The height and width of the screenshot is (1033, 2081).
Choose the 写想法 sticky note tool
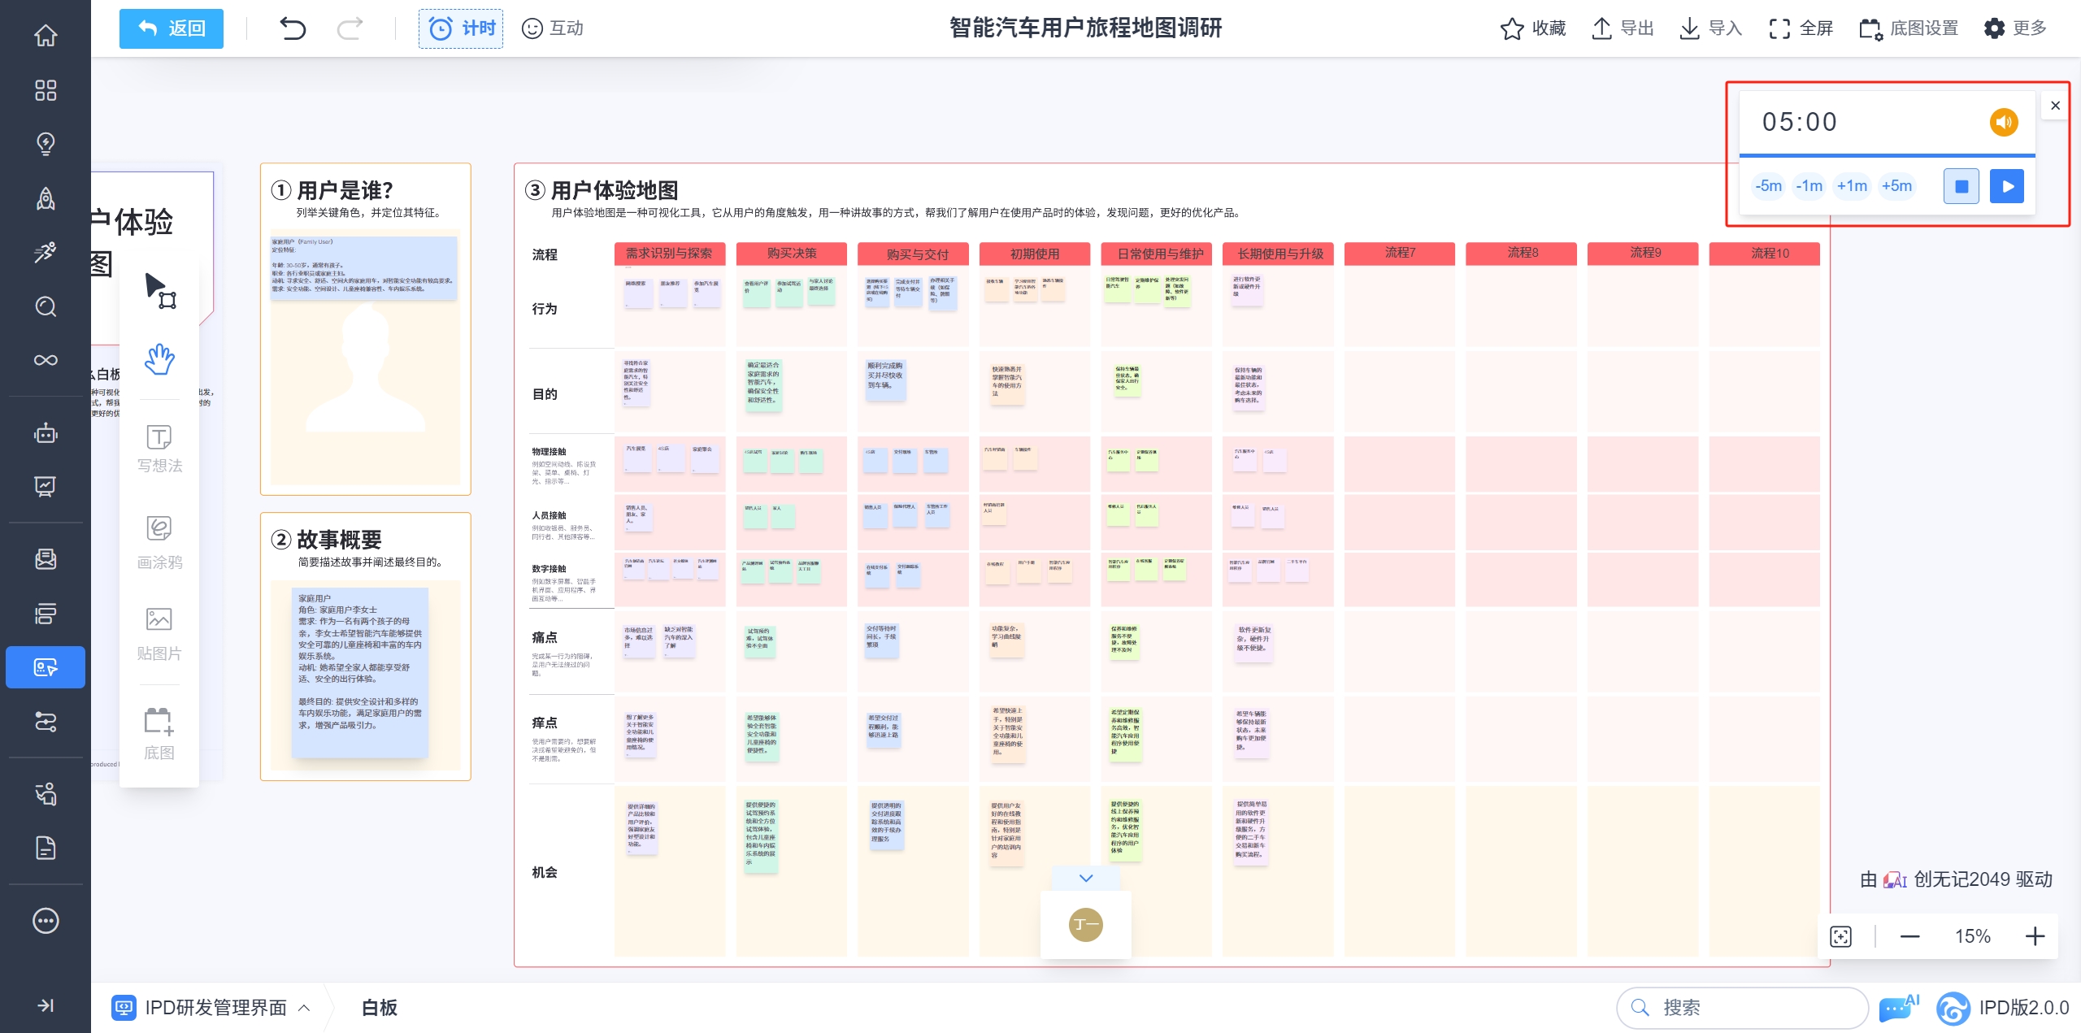tap(159, 448)
